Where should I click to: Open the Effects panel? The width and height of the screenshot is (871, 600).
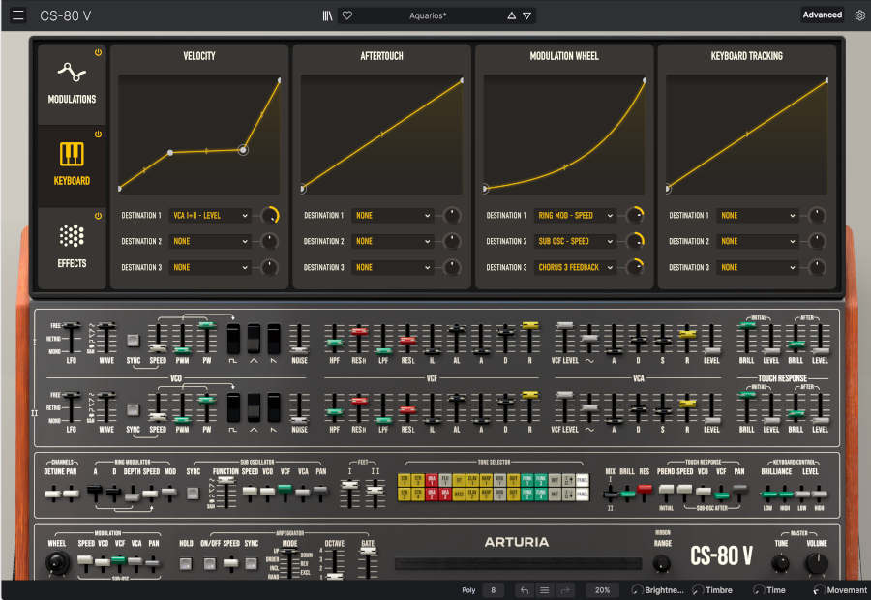72,237
